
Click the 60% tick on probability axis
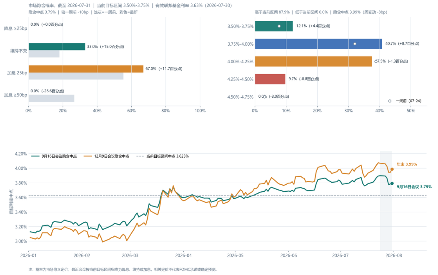(x=132, y=111)
